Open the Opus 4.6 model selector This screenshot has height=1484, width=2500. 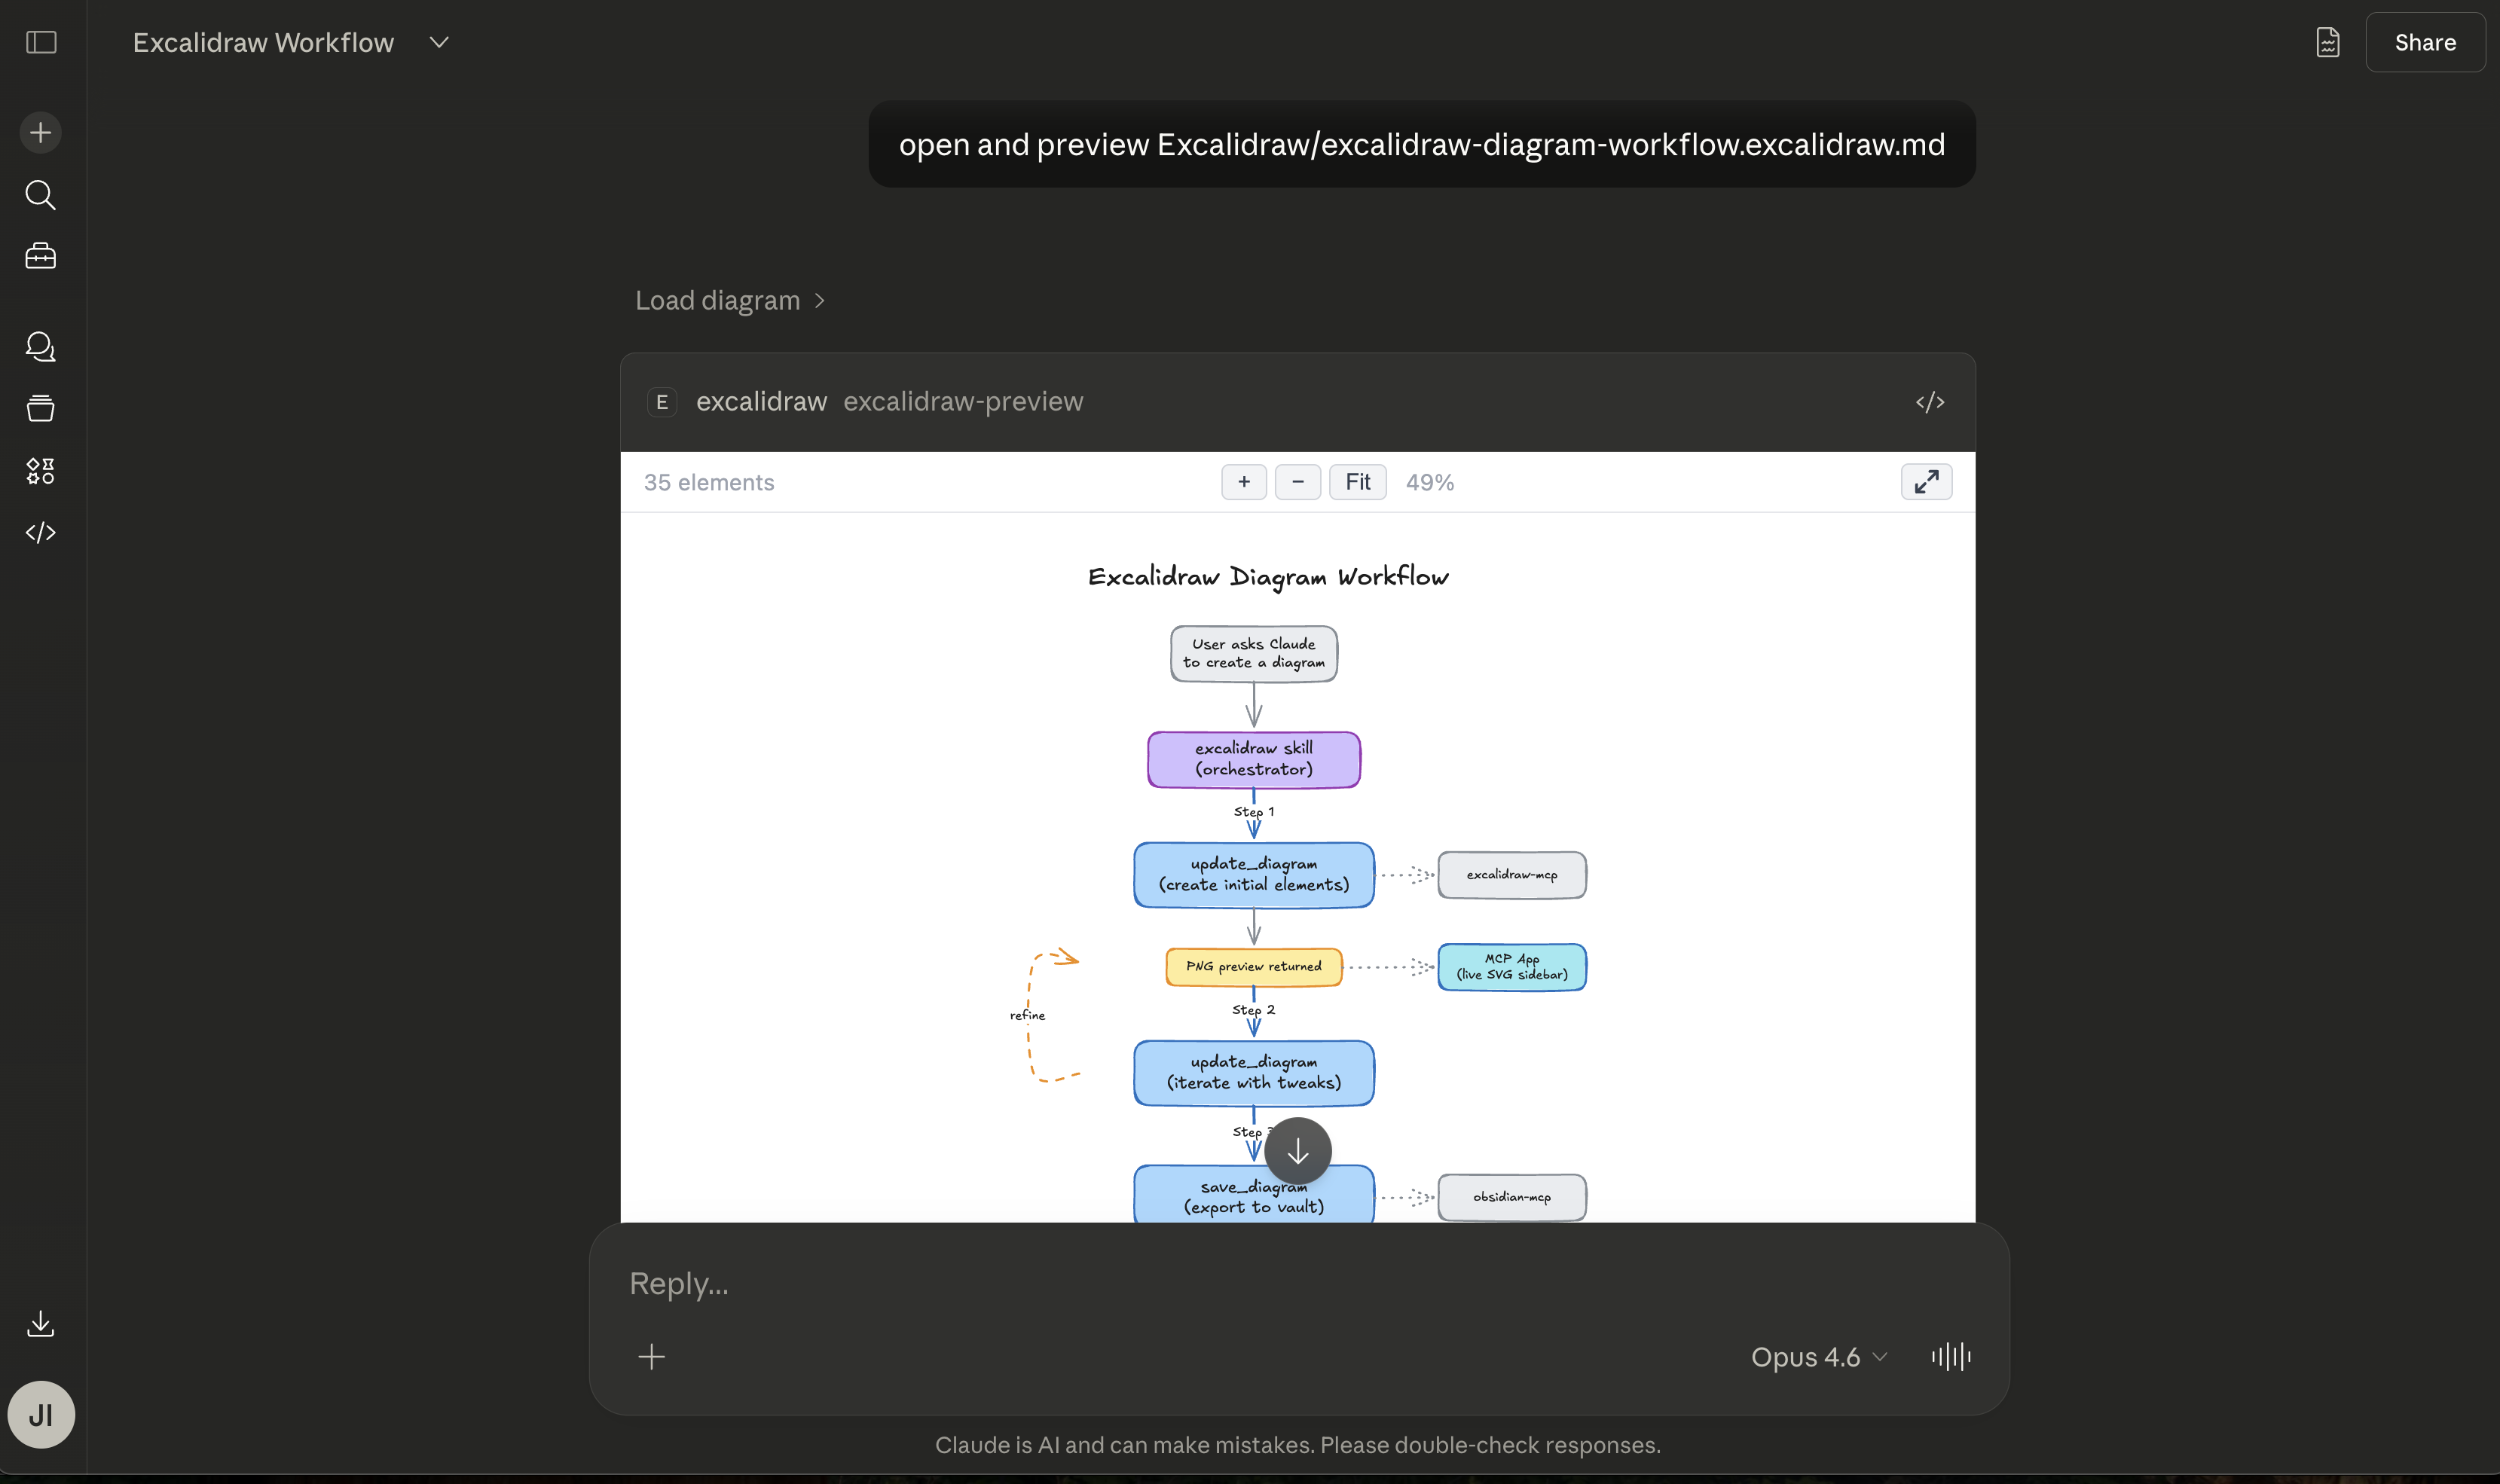[1818, 1357]
